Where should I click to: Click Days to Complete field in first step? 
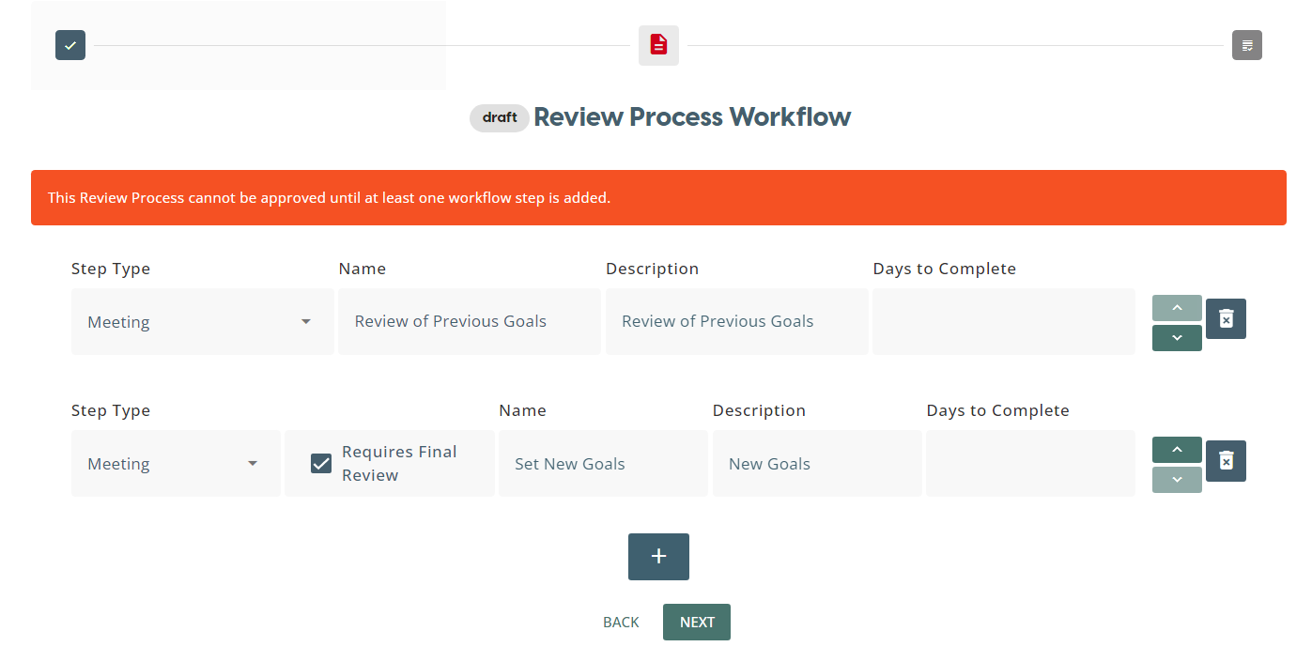click(x=1003, y=321)
